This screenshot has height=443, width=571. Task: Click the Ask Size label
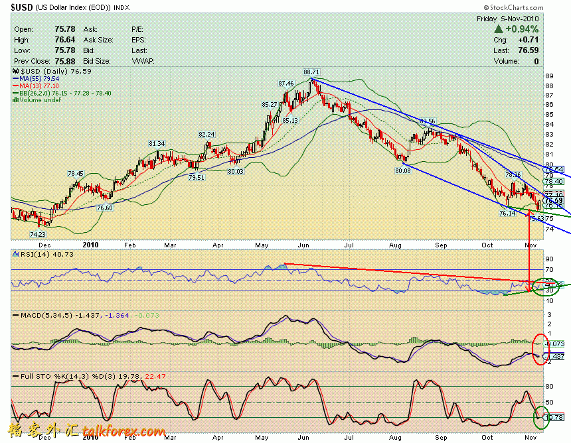point(98,40)
